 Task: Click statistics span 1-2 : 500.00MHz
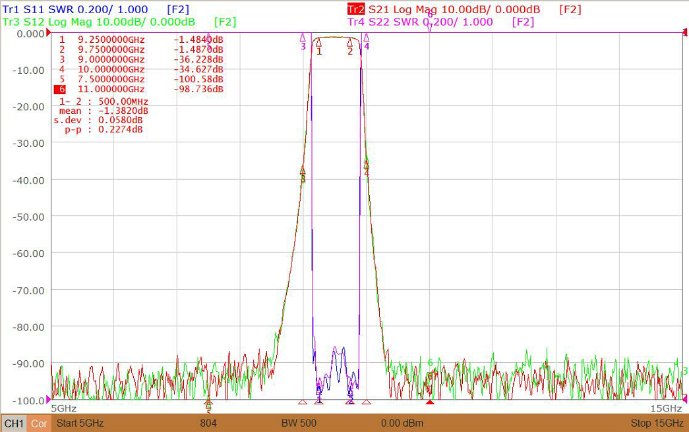click(x=104, y=101)
